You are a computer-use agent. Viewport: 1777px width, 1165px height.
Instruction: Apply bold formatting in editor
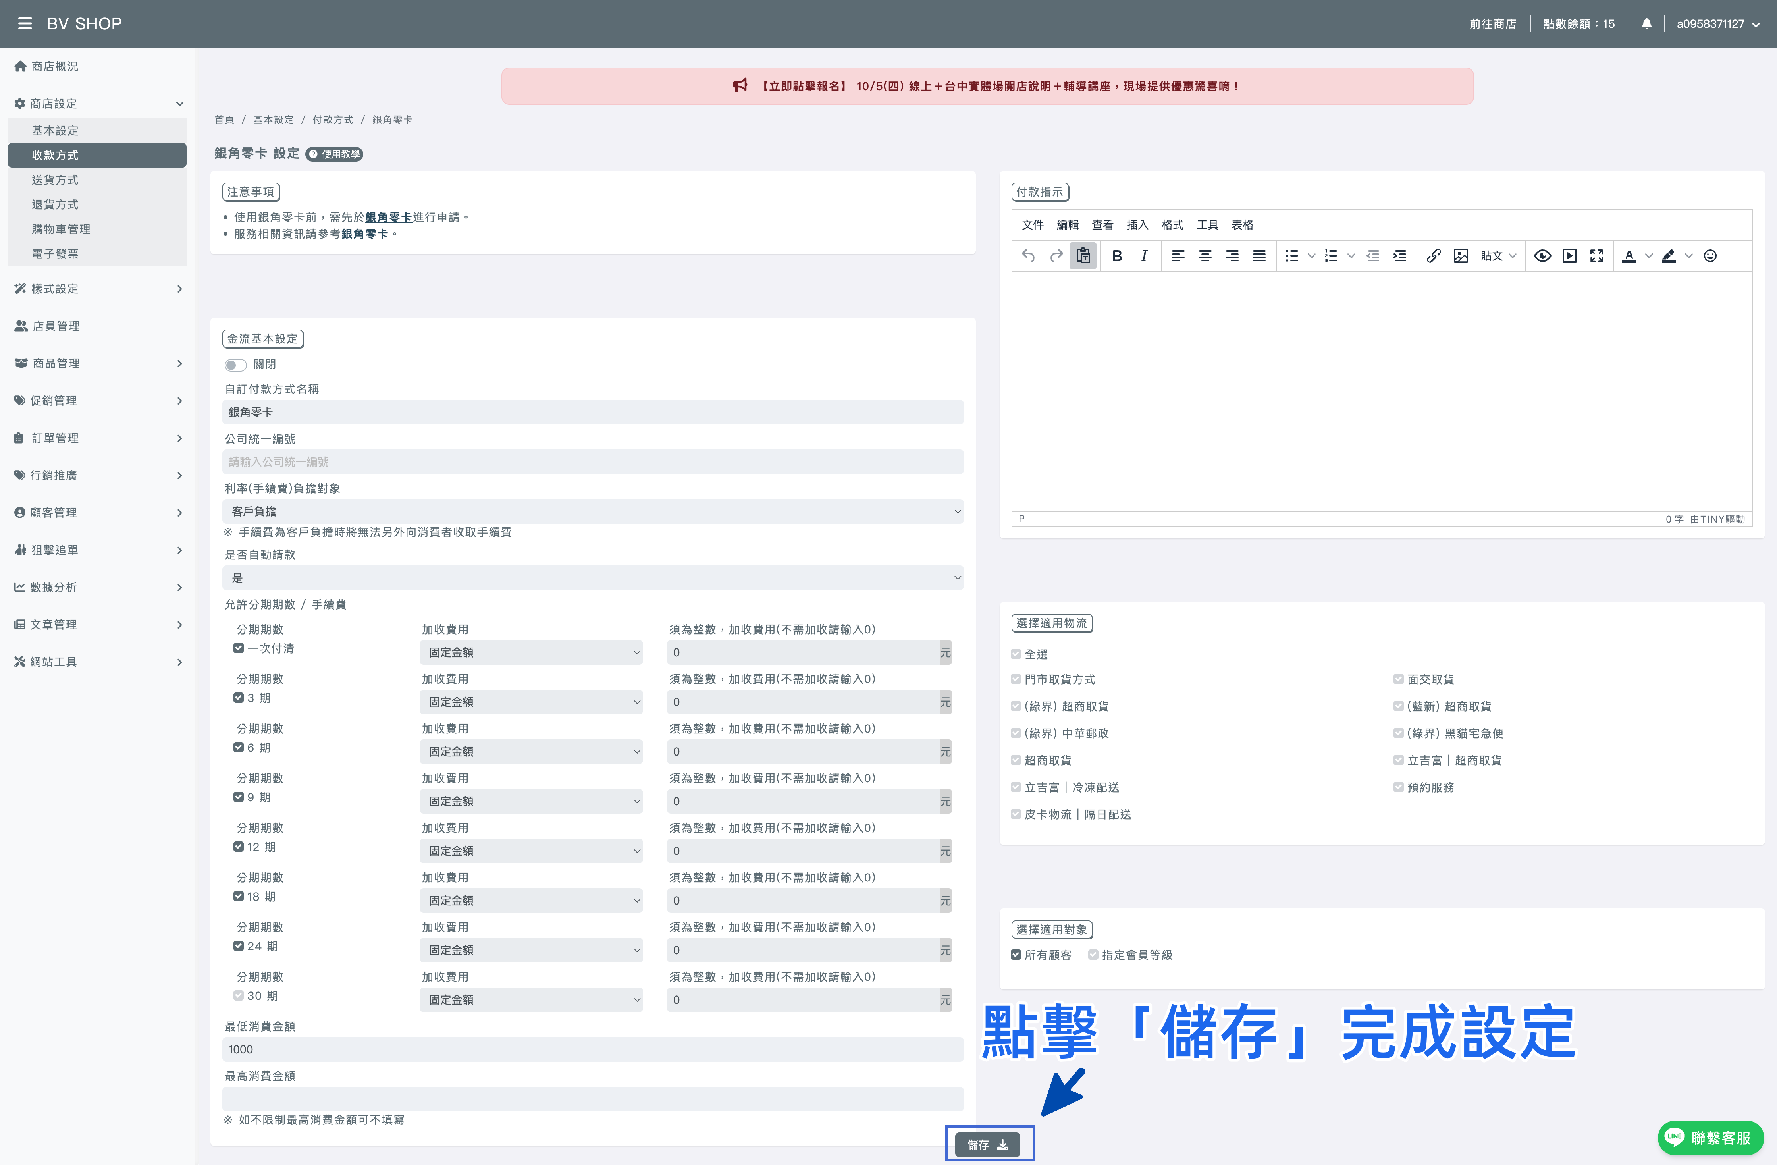1117,256
